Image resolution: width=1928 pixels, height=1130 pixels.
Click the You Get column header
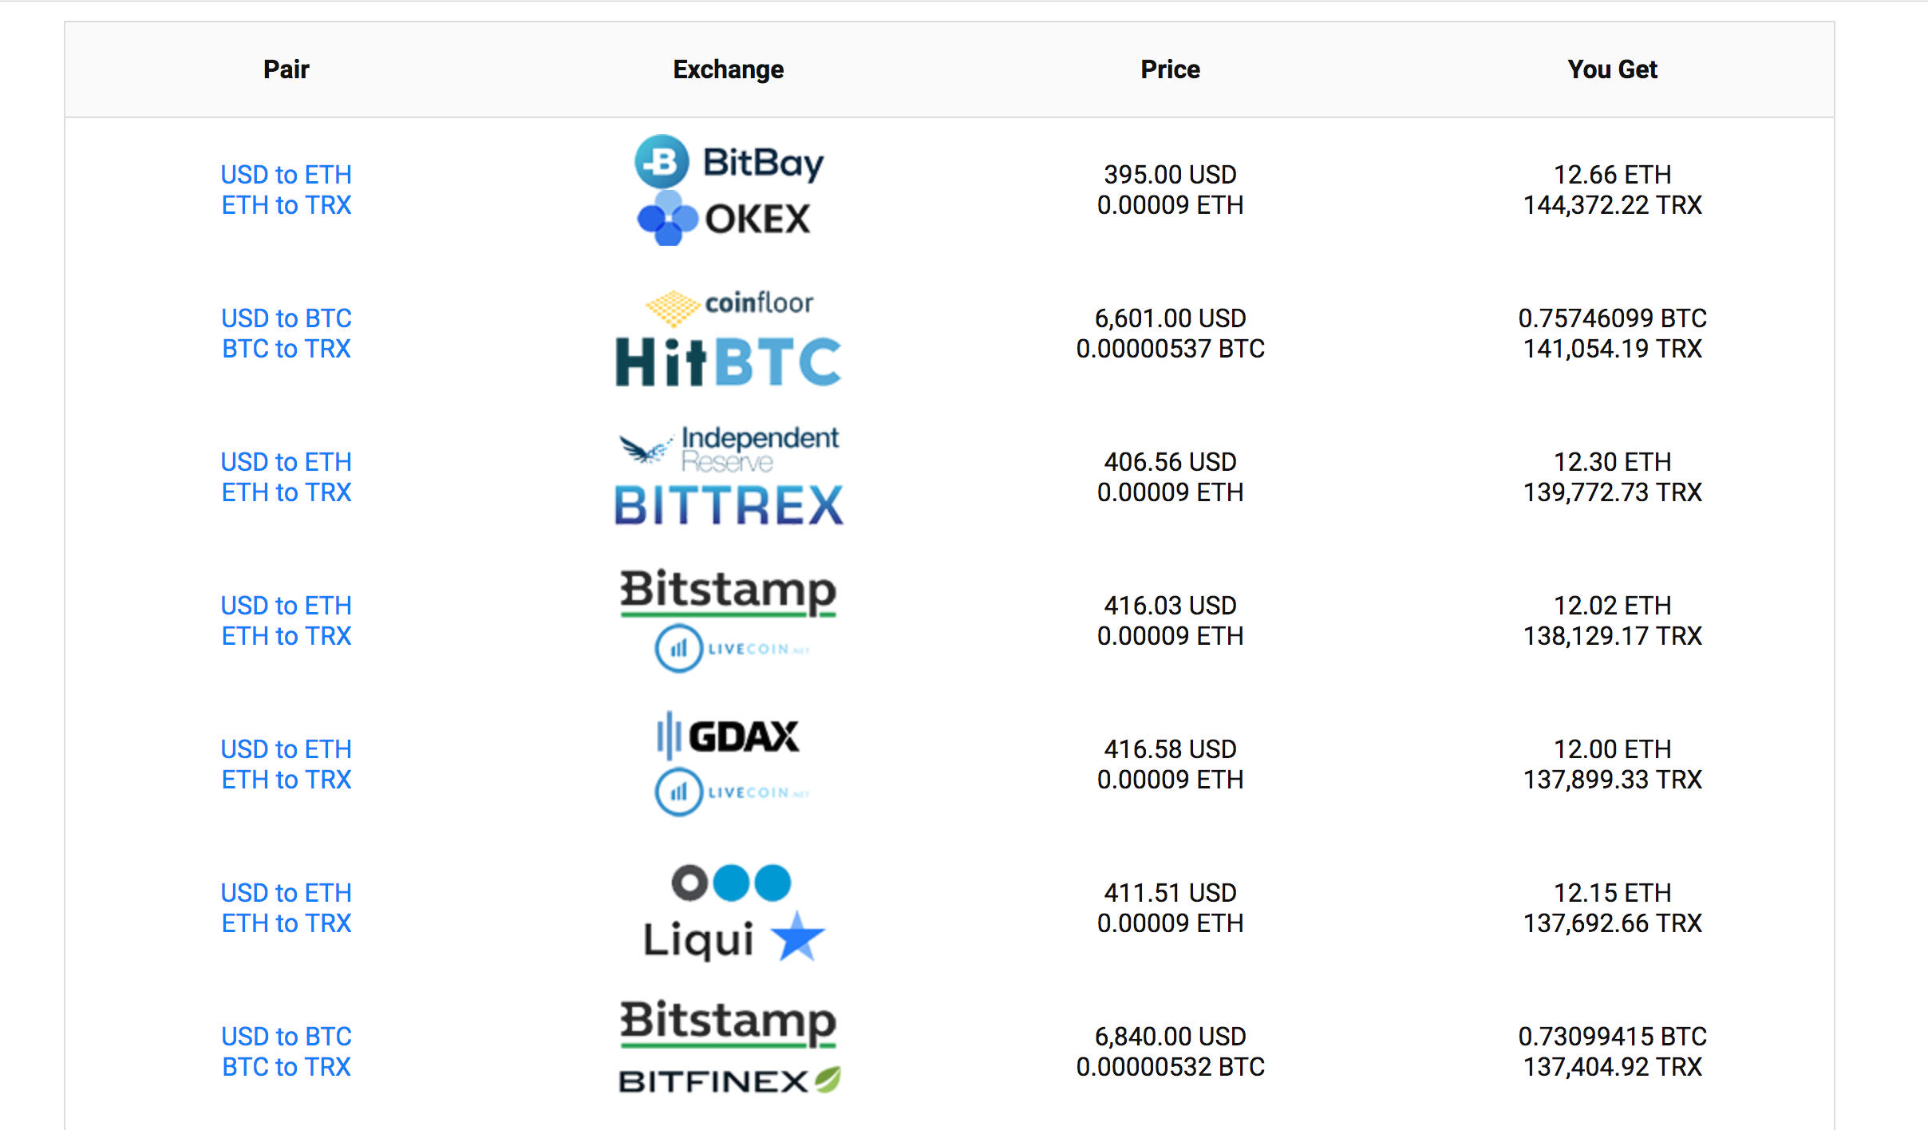click(x=1612, y=69)
